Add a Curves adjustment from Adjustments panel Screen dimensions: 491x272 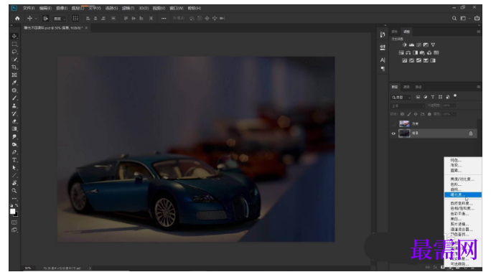pyautogui.click(x=418, y=44)
